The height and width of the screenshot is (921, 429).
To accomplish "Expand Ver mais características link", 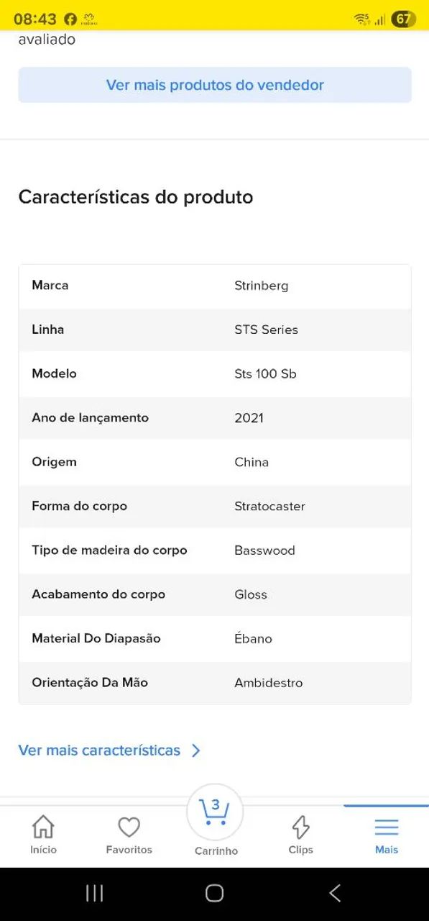I will pos(99,750).
